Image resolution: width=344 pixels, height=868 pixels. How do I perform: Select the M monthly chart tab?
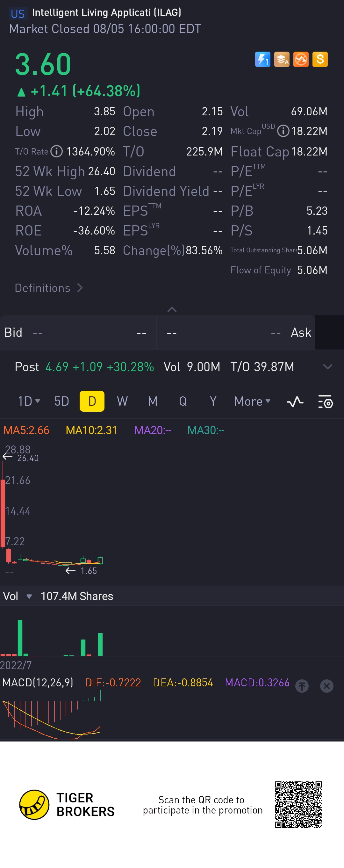tap(153, 401)
